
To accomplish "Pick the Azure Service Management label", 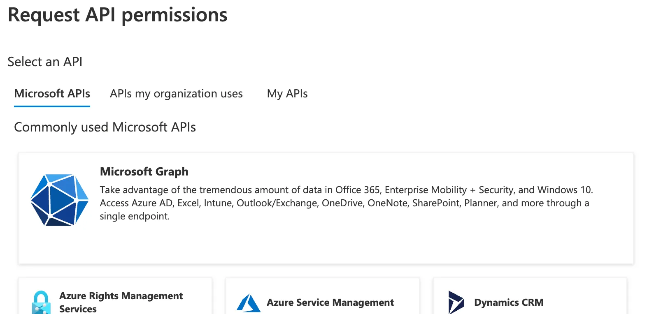I will click(x=330, y=302).
